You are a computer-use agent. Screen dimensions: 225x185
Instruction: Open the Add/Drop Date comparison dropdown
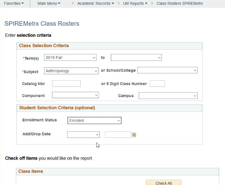coord(83,135)
